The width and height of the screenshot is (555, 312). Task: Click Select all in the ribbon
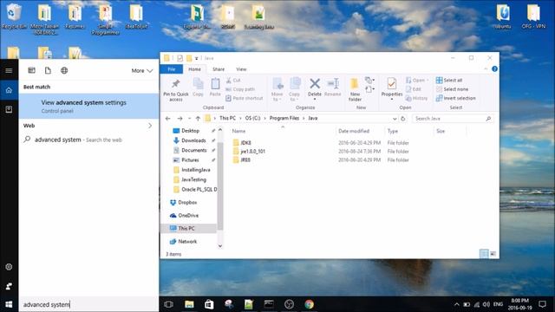coord(449,81)
